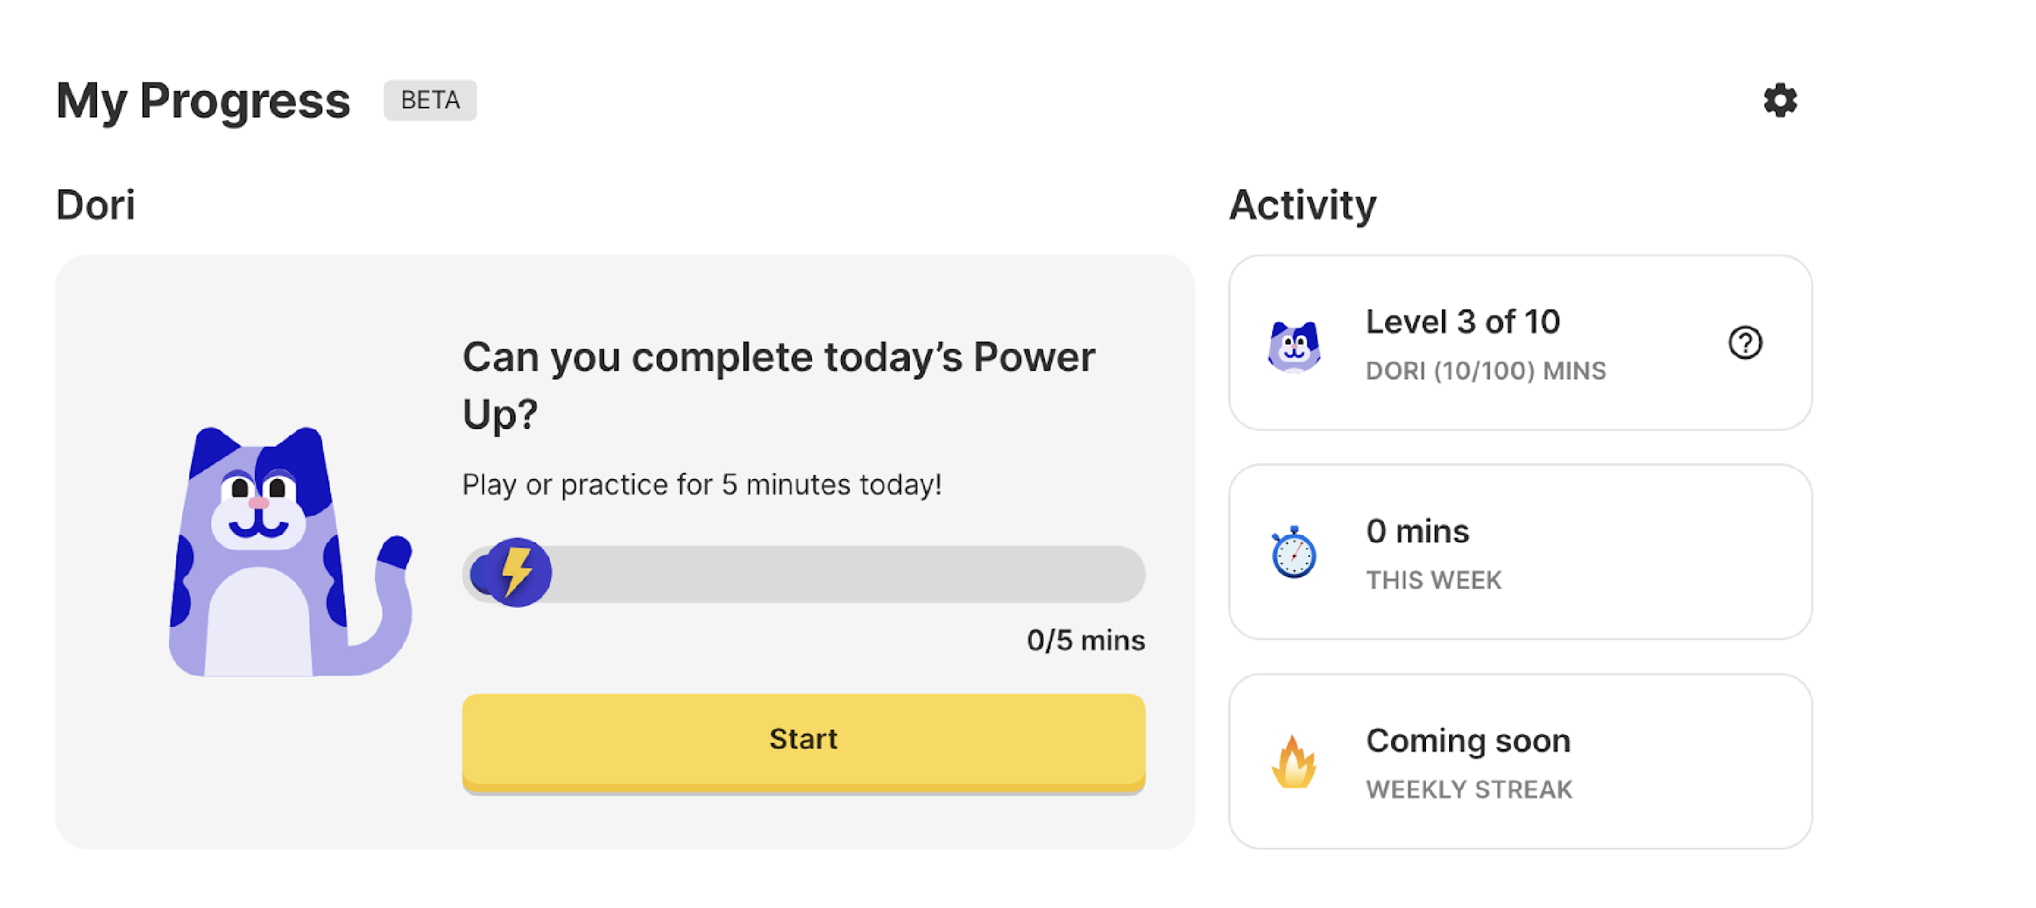Click 'Play or practice for 5 minutes' text
Image resolution: width=2036 pixels, height=908 pixels.
click(x=701, y=484)
